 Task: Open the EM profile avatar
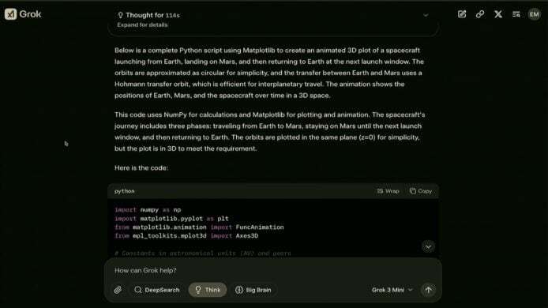pos(534,14)
